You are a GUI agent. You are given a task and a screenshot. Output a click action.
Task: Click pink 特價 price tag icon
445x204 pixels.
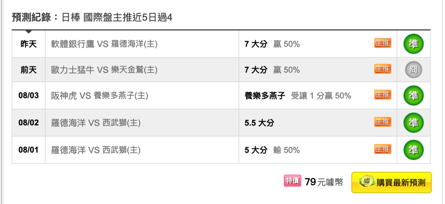coord(292,181)
